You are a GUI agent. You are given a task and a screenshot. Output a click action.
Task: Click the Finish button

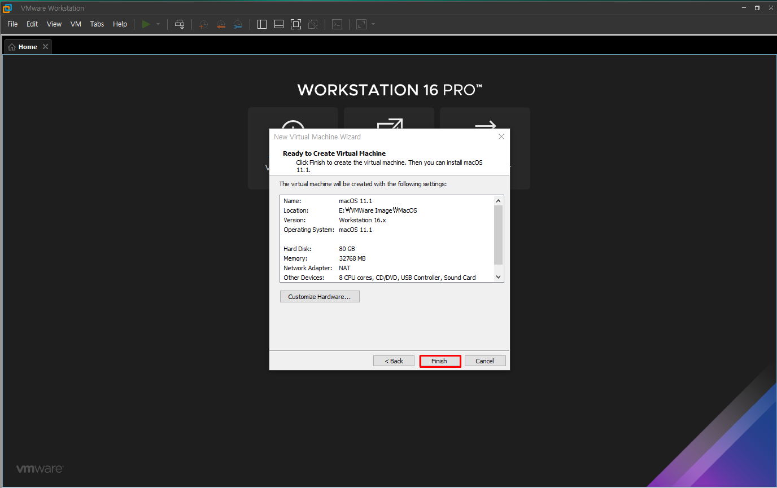[x=439, y=361]
